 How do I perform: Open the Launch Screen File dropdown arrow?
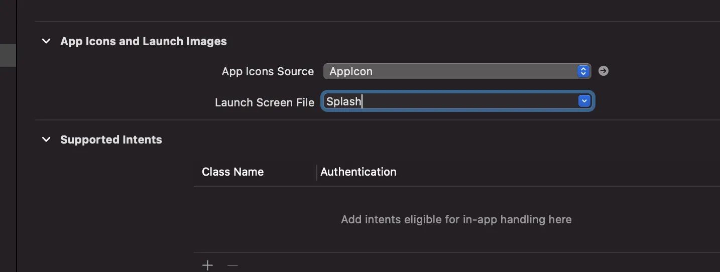pos(584,101)
